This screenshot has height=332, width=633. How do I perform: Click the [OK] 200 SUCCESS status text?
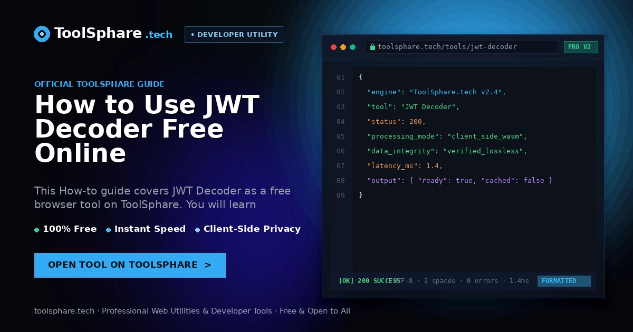[369, 281]
